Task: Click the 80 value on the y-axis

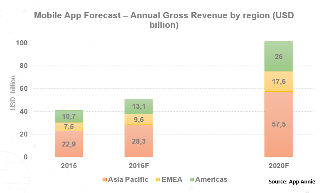Action: [x=24, y=66]
